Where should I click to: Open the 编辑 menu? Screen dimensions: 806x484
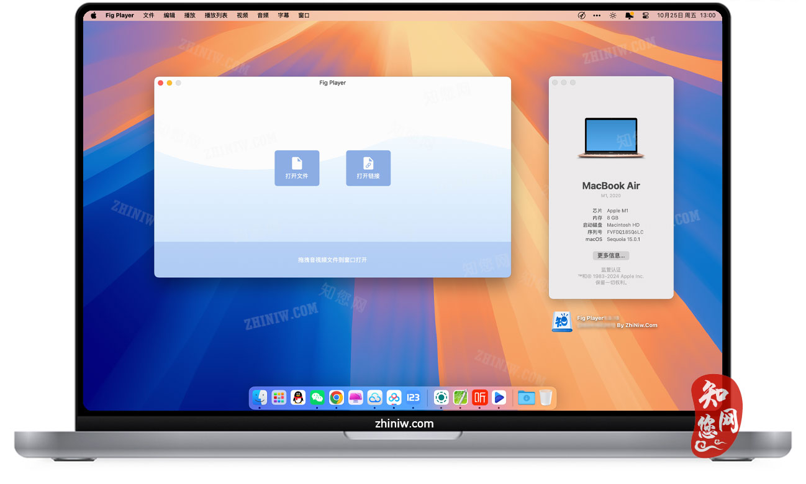point(169,16)
